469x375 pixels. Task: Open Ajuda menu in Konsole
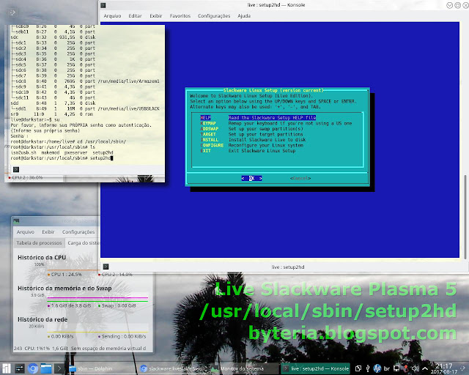click(244, 16)
